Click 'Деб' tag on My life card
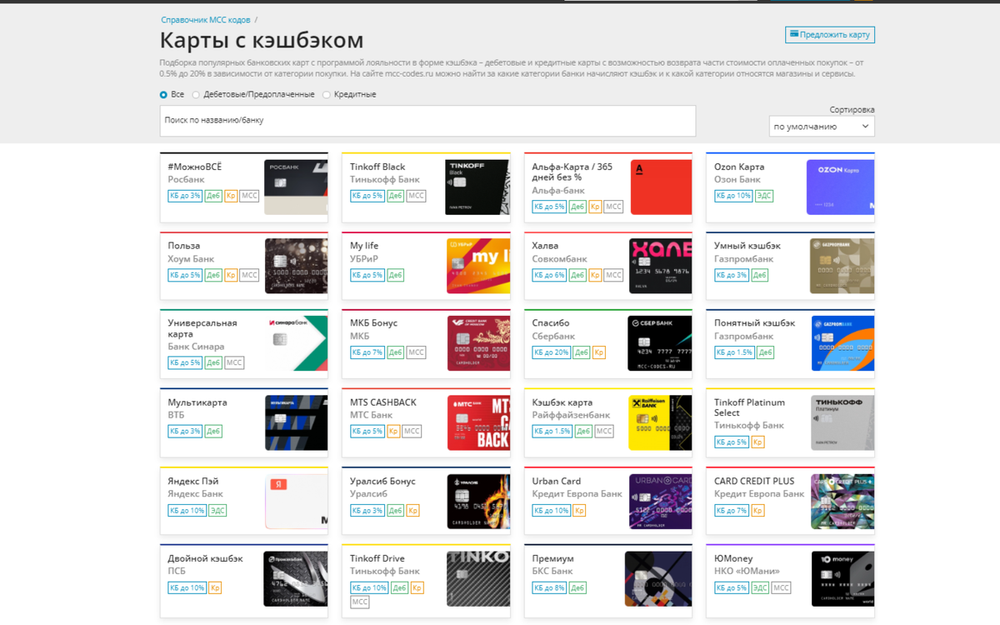The image size is (1000, 625). coord(395,275)
